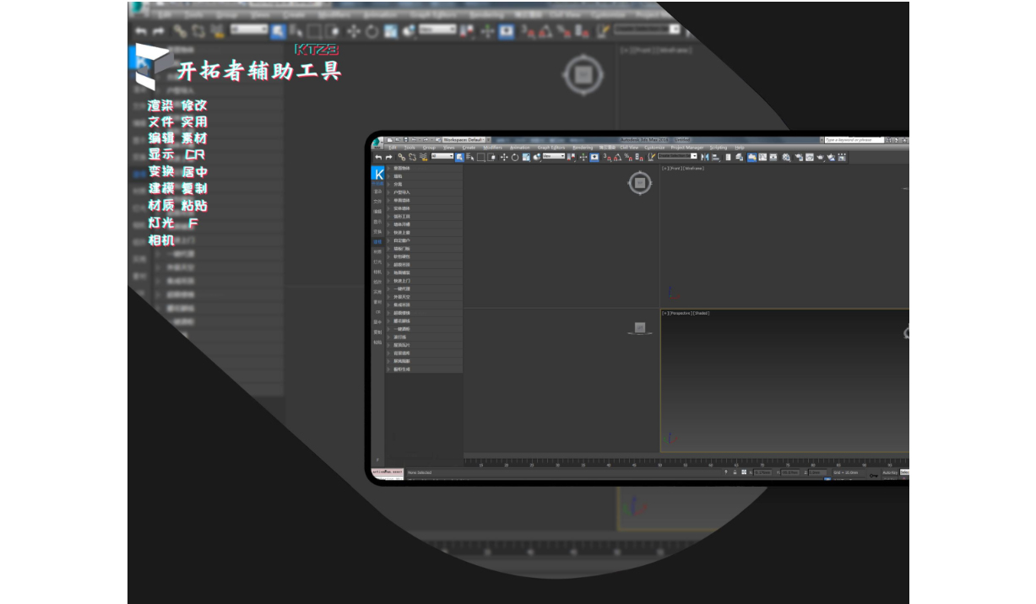Activate the Select and Scale tool
The height and width of the screenshot is (604, 1036).
pos(526,157)
